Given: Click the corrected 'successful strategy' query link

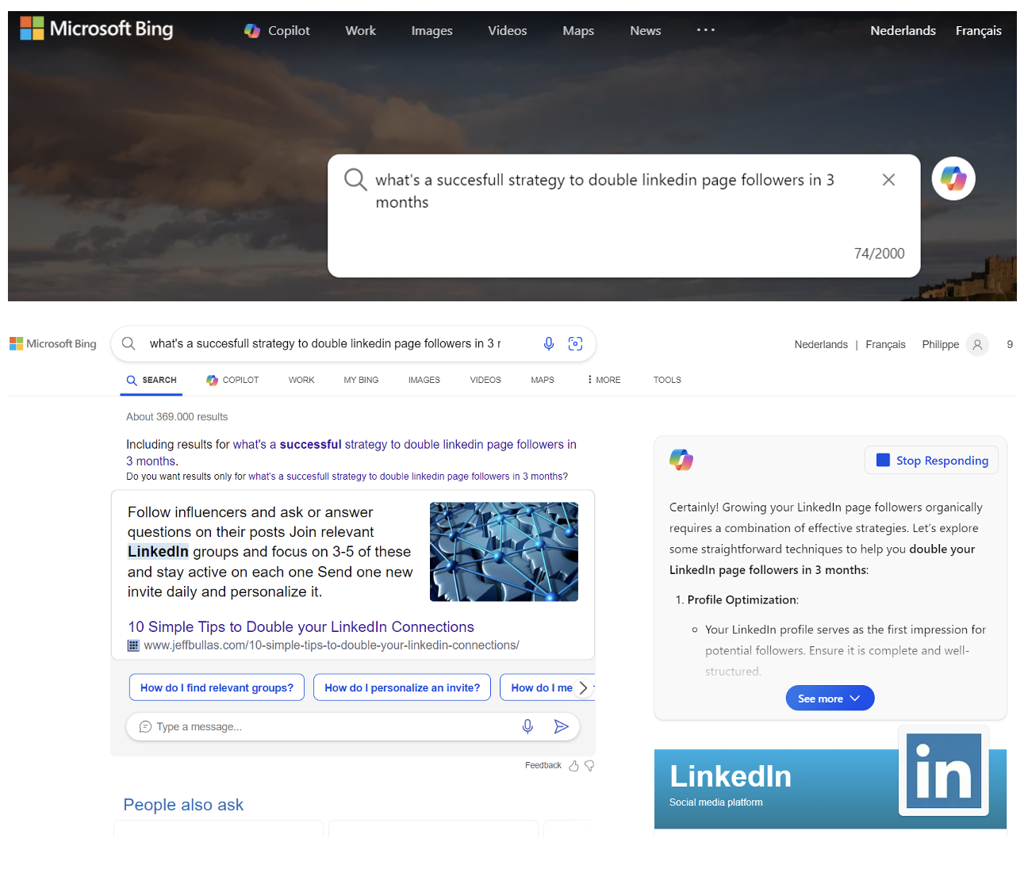Looking at the screenshot, I should 351,453.
